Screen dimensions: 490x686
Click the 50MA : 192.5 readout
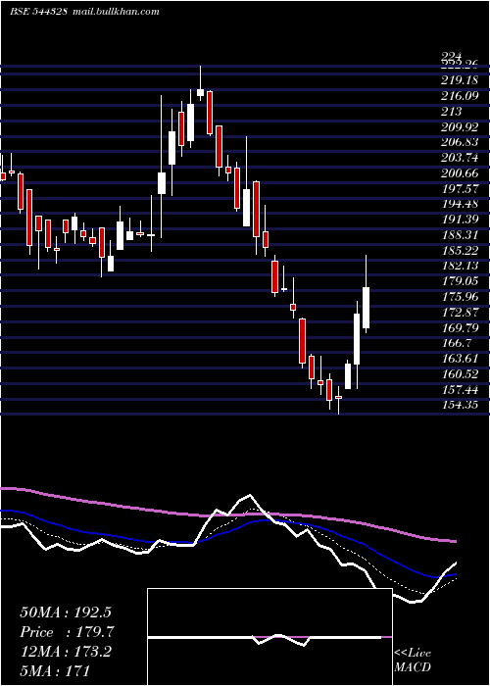[66, 612]
